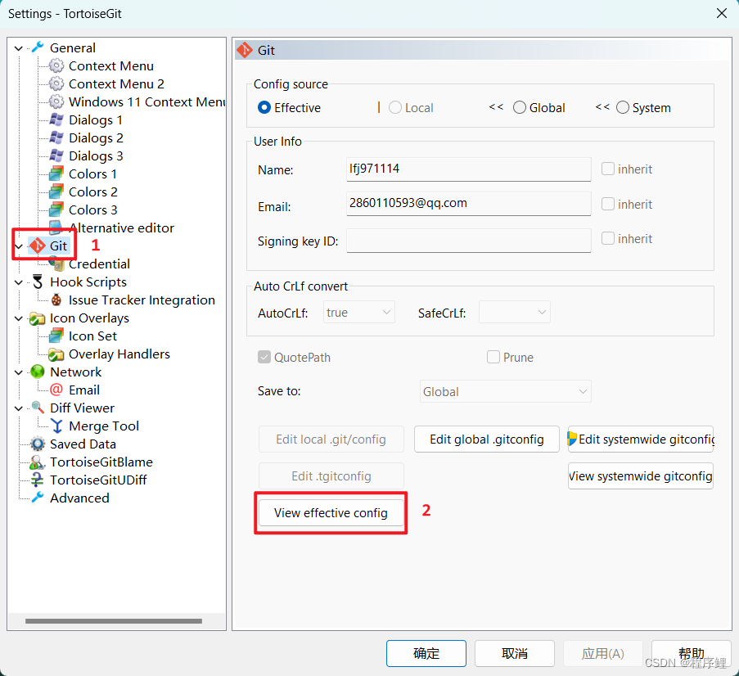This screenshot has width=739, height=676.
Task: Collapse the General tree node
Action: pos(19,48)
